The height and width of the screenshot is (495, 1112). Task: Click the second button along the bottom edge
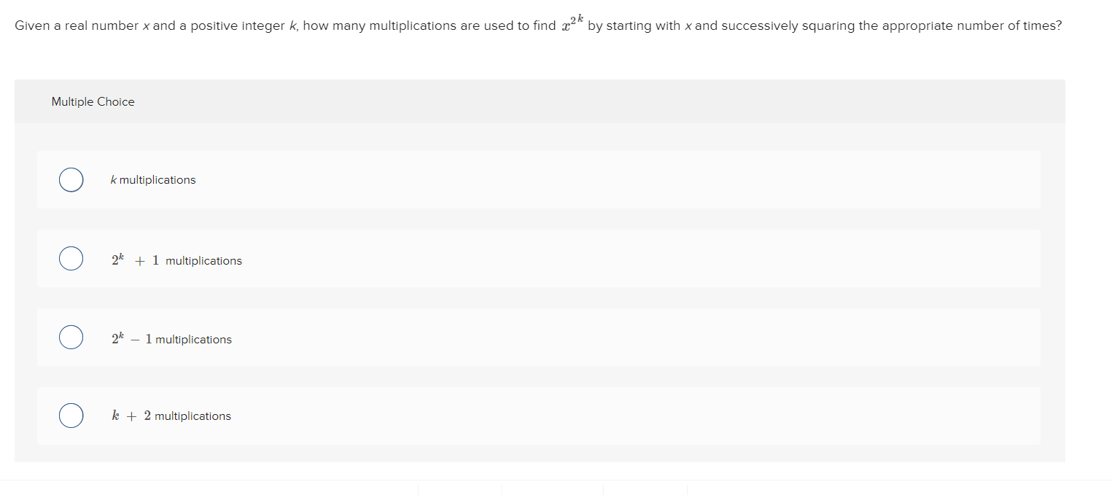pos(553,490)
